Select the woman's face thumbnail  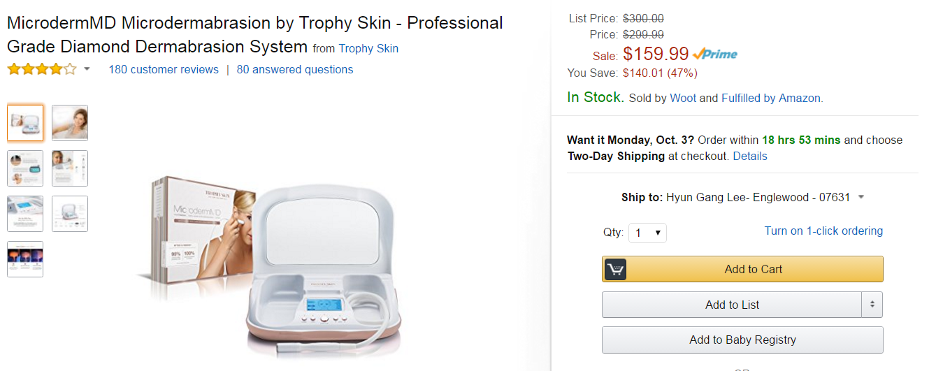(x=70, y=123)
